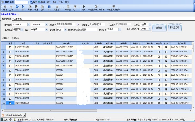This screenshot has height=122, width=195.
Task: Click the tree icon in the status bar
Action: pos(15,120)
